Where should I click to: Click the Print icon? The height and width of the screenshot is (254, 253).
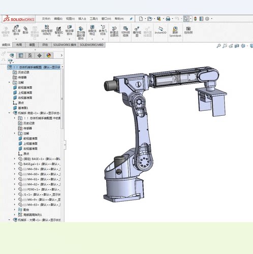pos(168,19)
